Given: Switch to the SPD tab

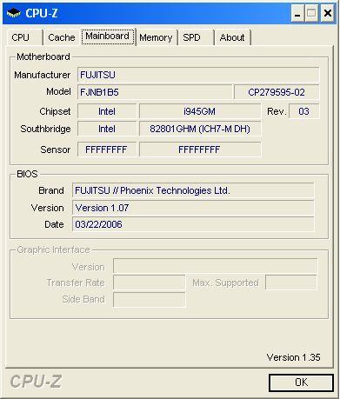Looking at the screenshot, I should tap(196, 37).
